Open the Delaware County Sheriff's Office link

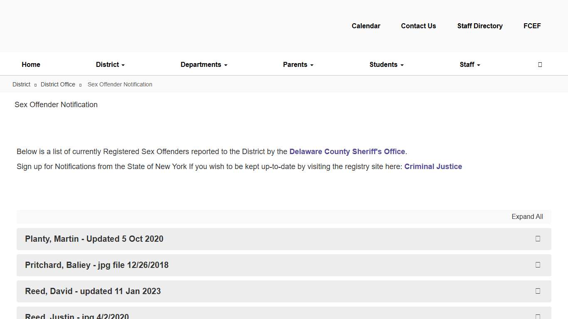click(347, 152)
